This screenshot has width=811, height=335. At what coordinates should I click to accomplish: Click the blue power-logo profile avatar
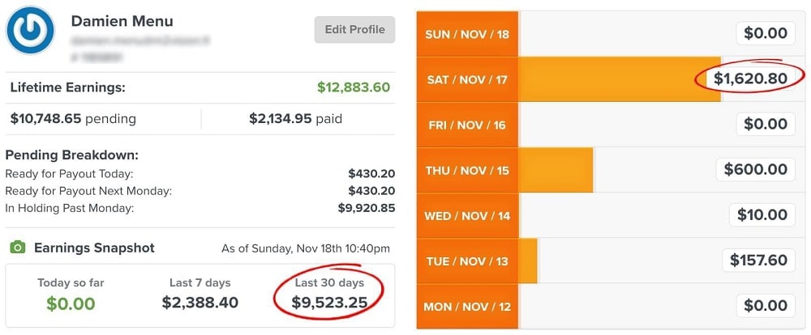pyautogui.click(x=30, y=31)
